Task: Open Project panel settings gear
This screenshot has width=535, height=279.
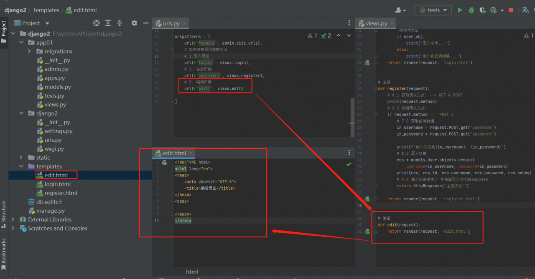Action: point(134,23)
